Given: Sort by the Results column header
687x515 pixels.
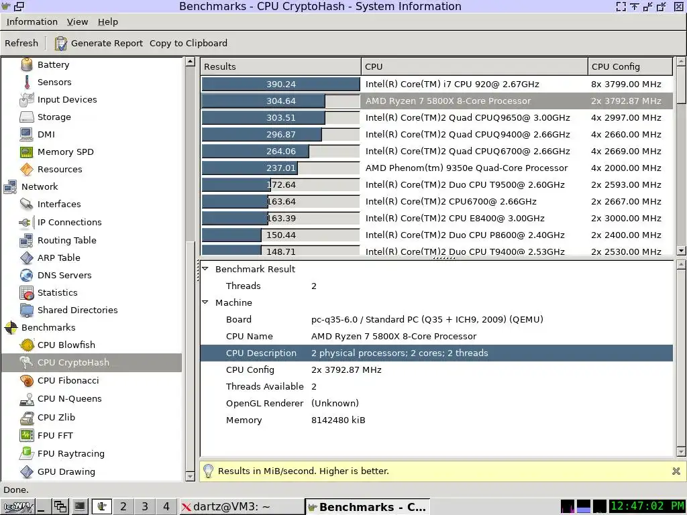Looking at the screenshot, I should pyautogui.click(x=280, y=66).
